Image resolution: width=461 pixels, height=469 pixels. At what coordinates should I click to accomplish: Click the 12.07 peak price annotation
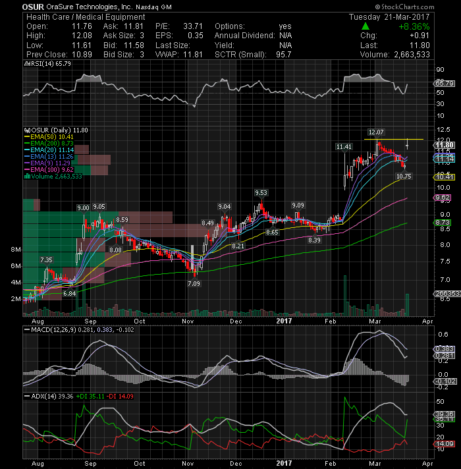tap(376, 132)
